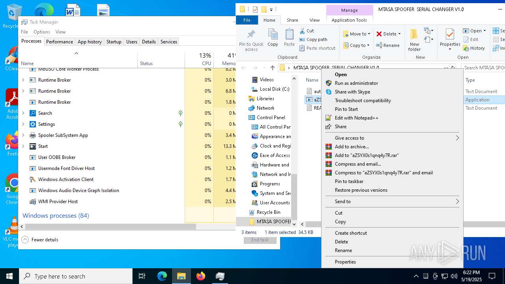
Task: Click the Task View taskbar icon
Action: click(x=142, y=276)
